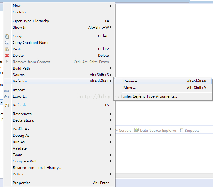Image resolution: width=213 pixels, height=187 pixels.
Task: Expand the Show In submenu arrow
Action: 111,27
